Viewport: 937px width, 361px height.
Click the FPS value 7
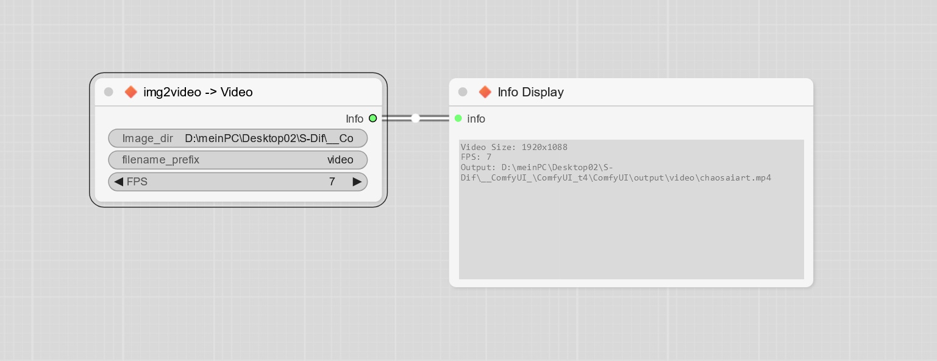pos(332,182)
